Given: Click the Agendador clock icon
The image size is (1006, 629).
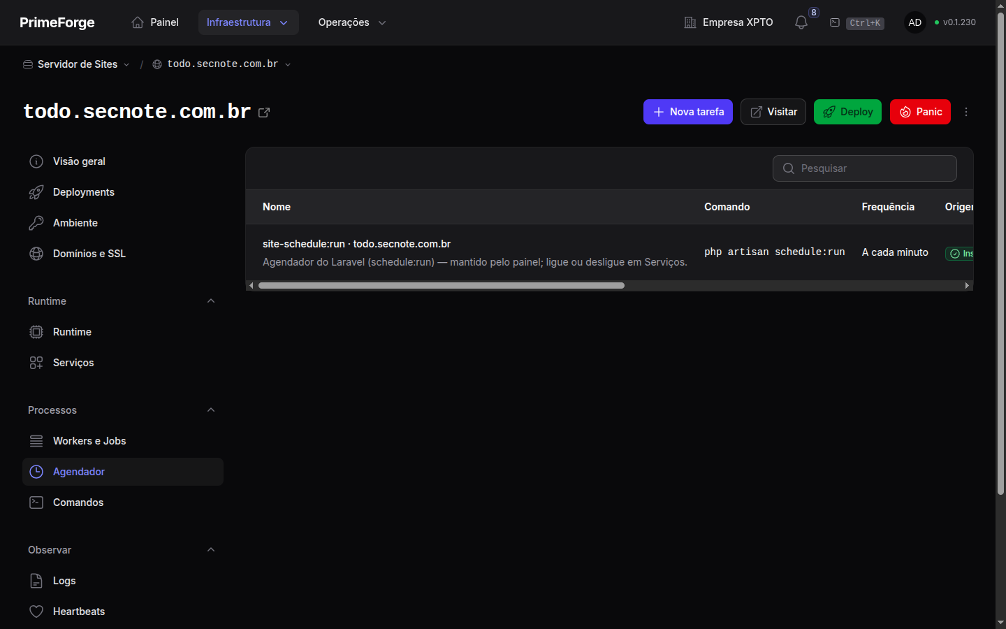Looking at the screenshot, I should click(x=36, y=472).
